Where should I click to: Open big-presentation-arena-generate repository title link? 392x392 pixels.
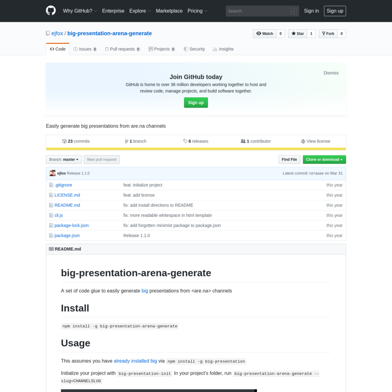click(x=109, y=34)
